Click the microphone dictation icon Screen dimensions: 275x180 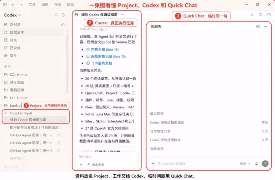[x=256, y=164]
